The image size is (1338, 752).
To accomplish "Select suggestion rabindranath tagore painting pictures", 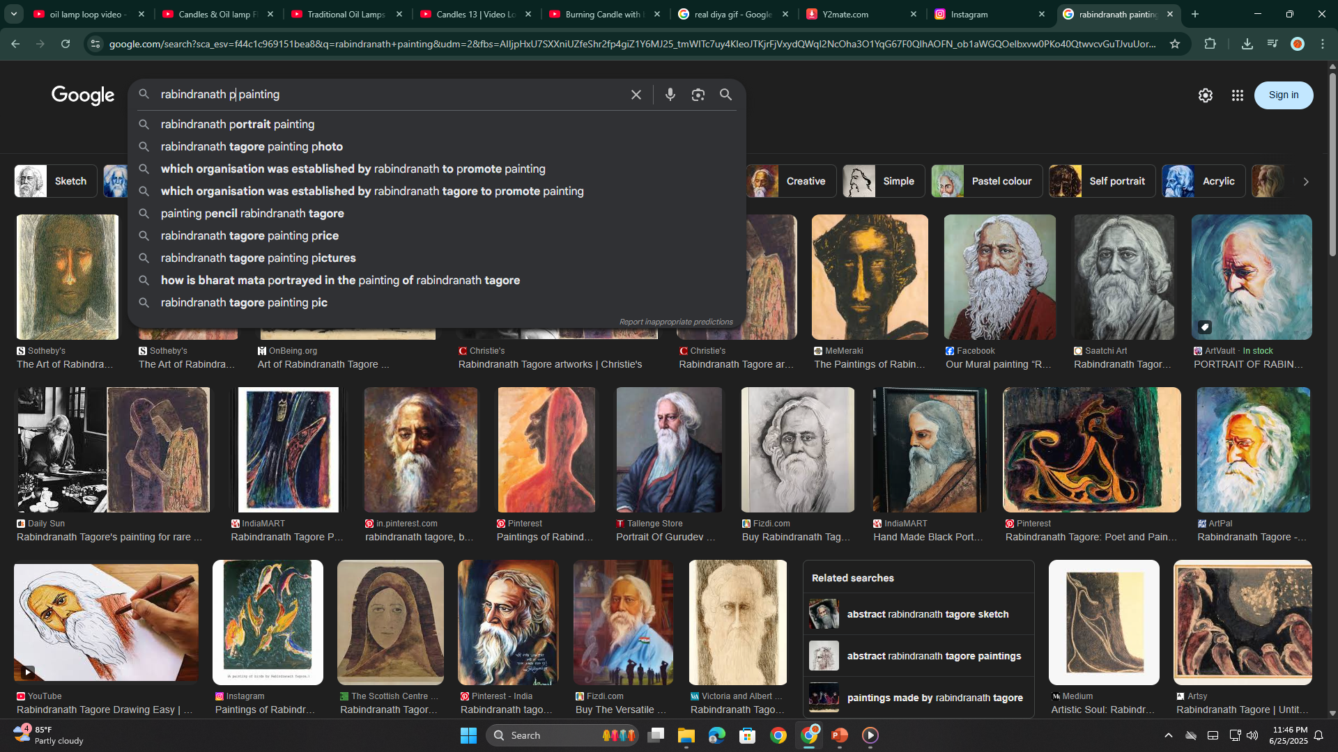I will 437,258.
